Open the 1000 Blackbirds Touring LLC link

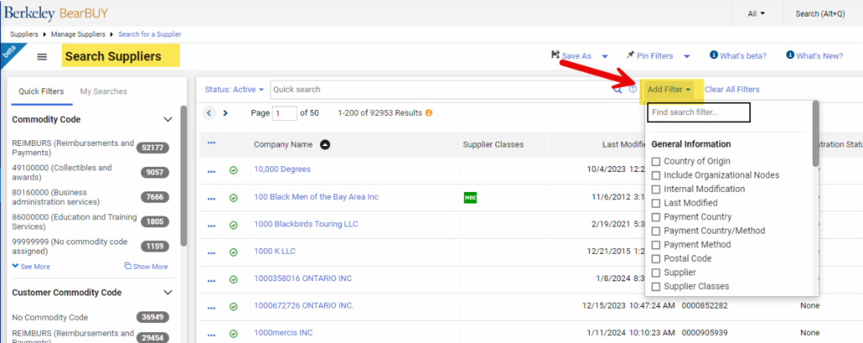[306, 224]
